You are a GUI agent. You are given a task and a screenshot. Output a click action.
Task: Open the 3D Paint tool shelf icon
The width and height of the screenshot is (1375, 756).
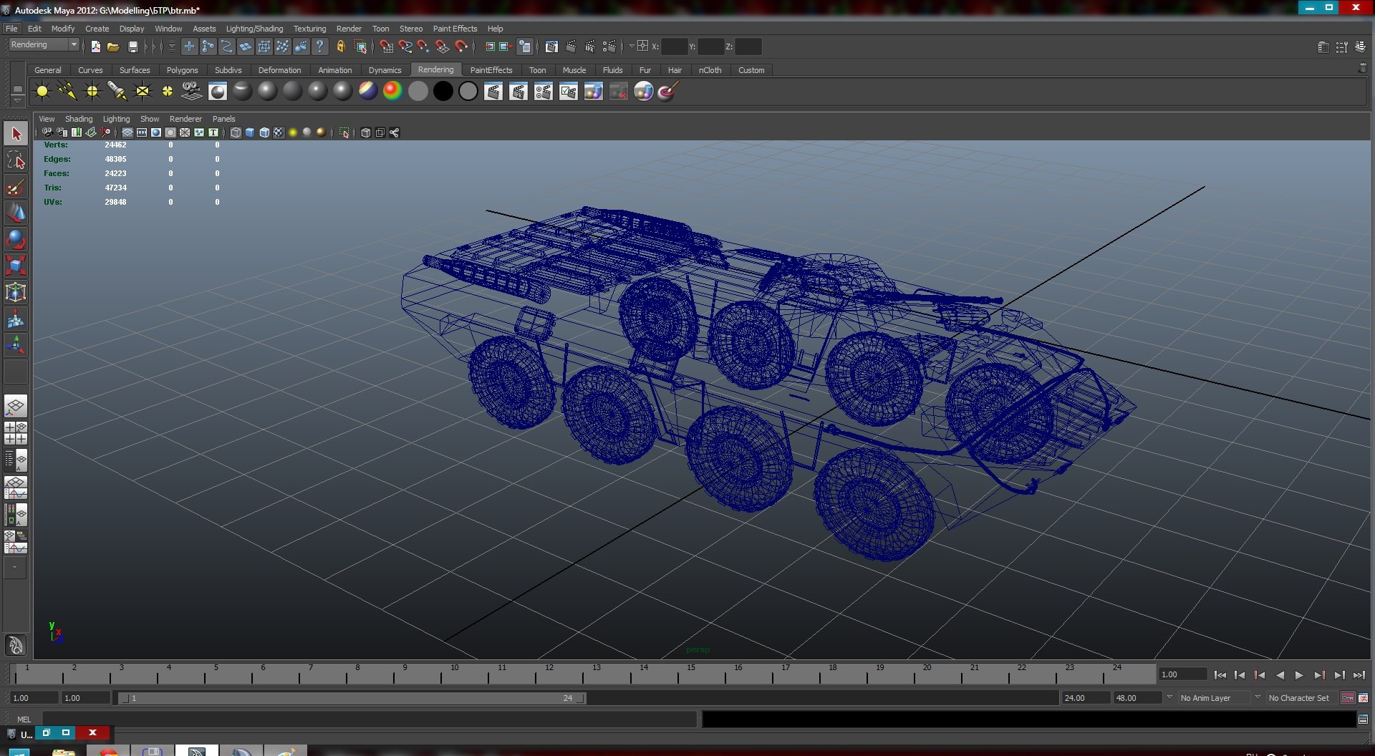point(667,91)
